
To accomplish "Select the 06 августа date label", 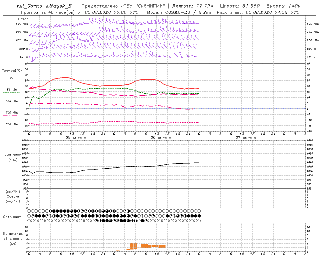I will [x=161, y=137].
